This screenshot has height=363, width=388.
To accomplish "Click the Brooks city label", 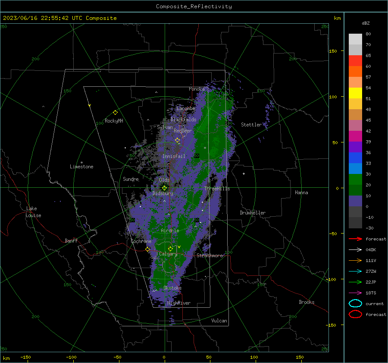I will point(307,302).
